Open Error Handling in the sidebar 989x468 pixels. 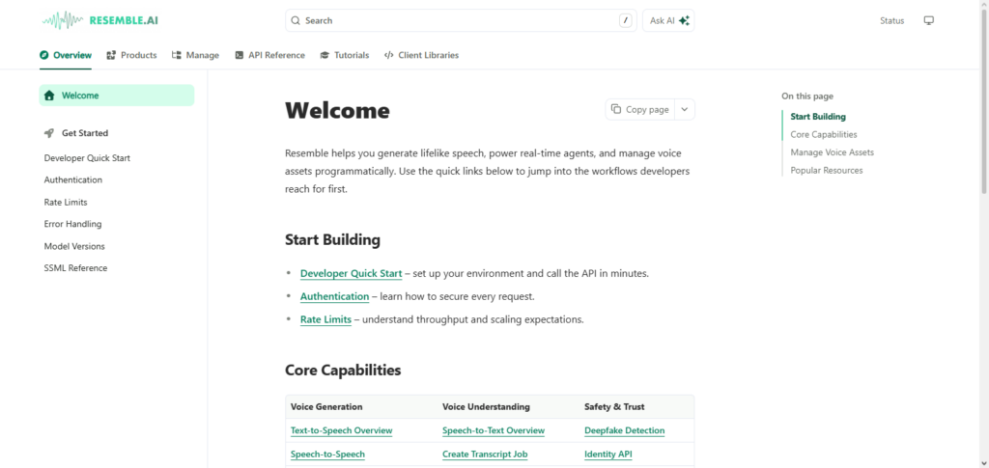(x=72, y=224)
